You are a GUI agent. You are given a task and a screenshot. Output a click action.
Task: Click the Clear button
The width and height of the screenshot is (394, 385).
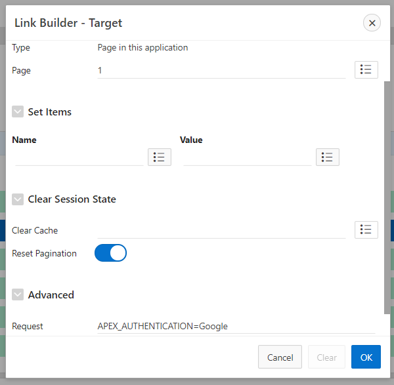(x=326, y=357)
